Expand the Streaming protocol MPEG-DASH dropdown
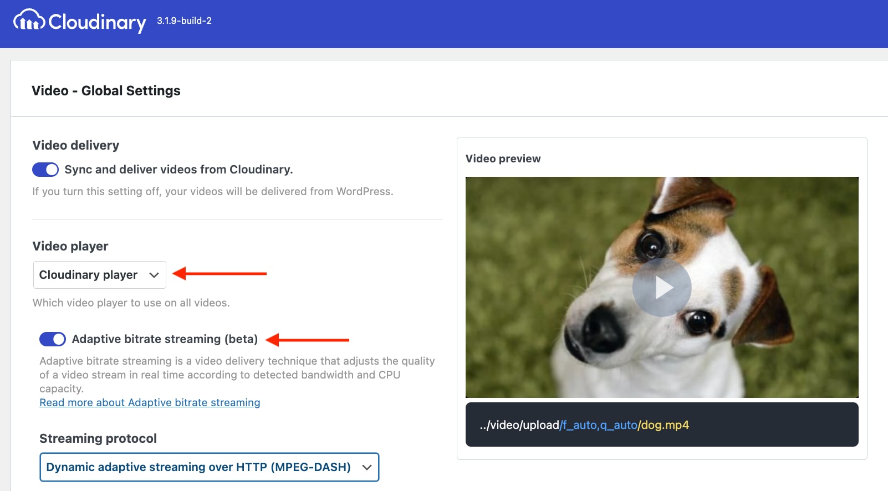The height and width of the screenshot is (491, 888). (210, 467)
